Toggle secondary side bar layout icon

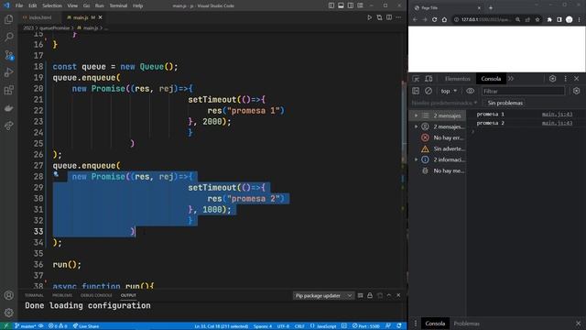click(350, 5)
